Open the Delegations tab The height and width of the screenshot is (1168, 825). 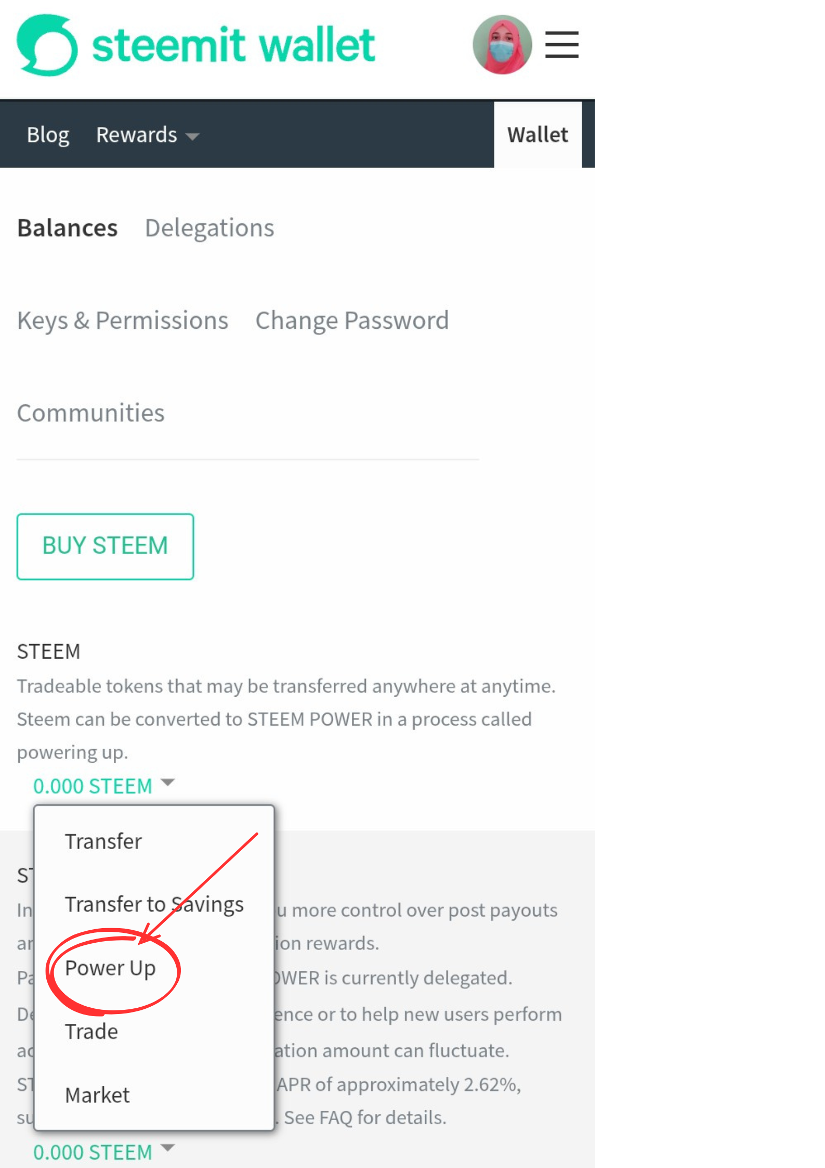(209, 228)
